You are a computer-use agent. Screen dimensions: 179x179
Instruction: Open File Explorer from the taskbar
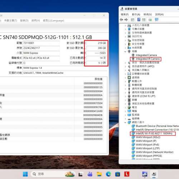pos(99,174)
